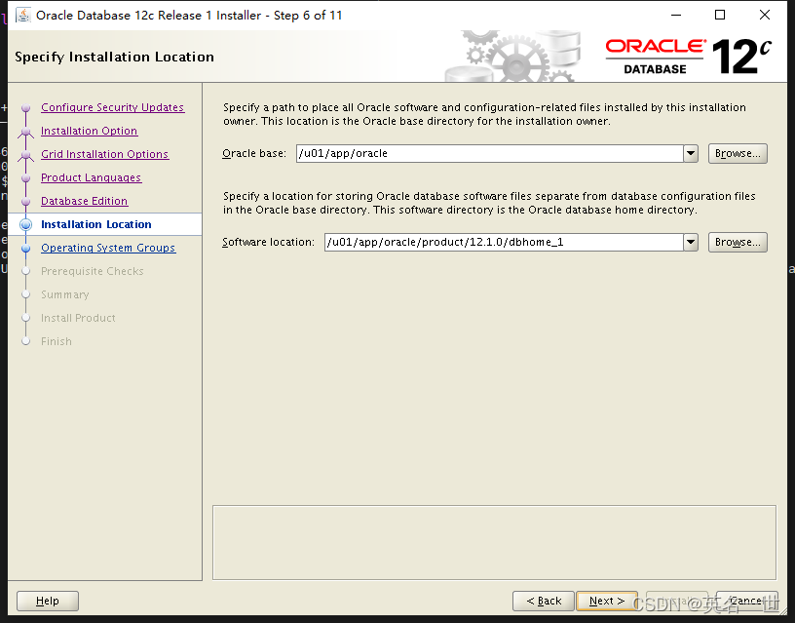Click the Install Product step label

78,318
